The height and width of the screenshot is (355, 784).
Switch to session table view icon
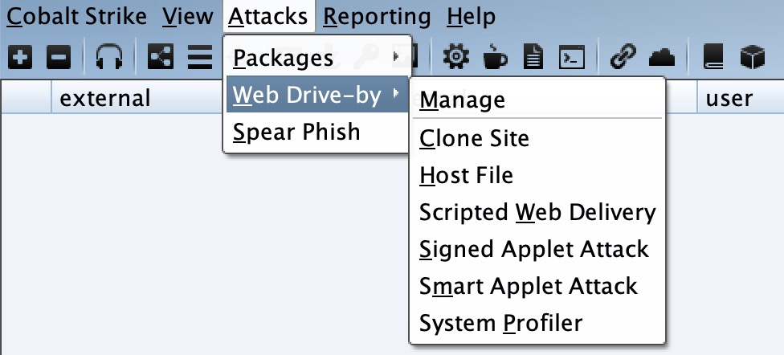(199, 56)
